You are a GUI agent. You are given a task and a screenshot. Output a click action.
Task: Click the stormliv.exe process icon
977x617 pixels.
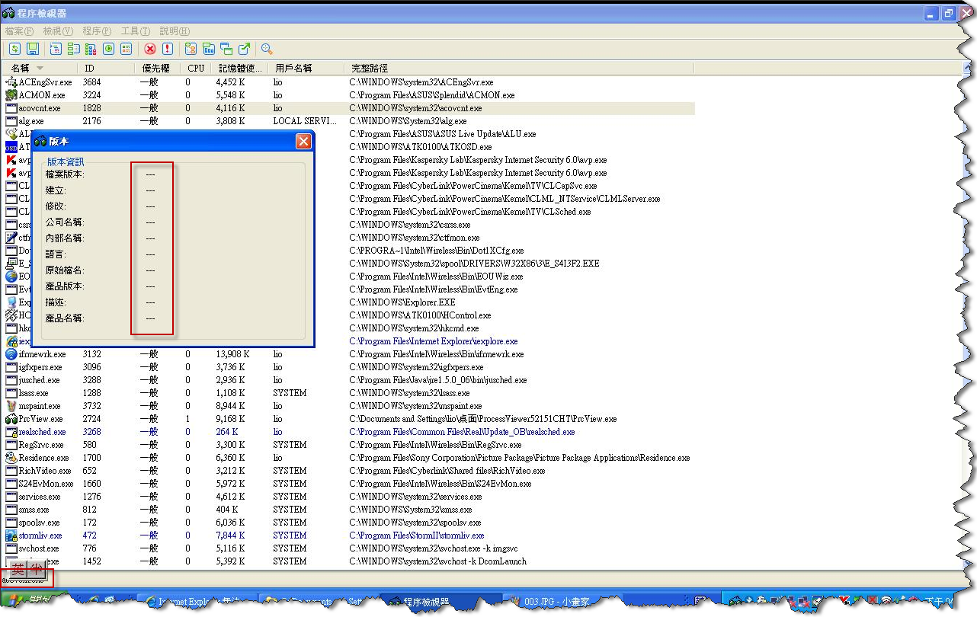coord(11,535)
